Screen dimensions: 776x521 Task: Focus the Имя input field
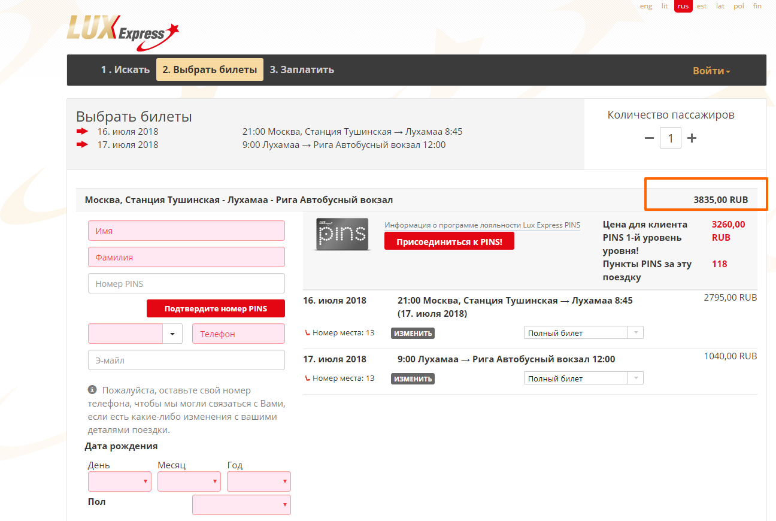tap(186, 231)
